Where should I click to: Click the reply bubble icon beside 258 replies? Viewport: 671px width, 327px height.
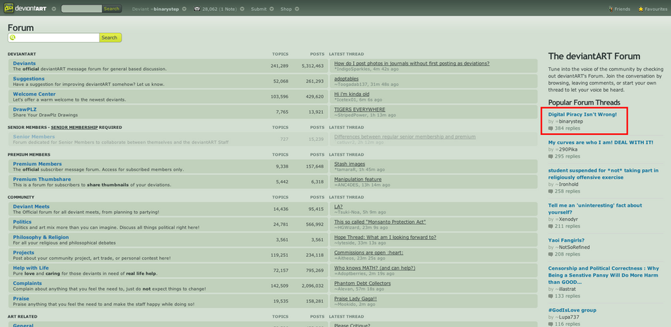[550, 191]
